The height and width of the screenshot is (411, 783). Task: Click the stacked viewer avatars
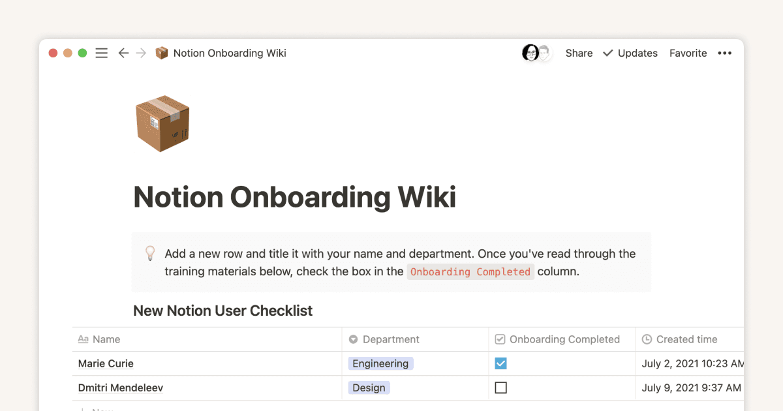[x=536, y=53]
